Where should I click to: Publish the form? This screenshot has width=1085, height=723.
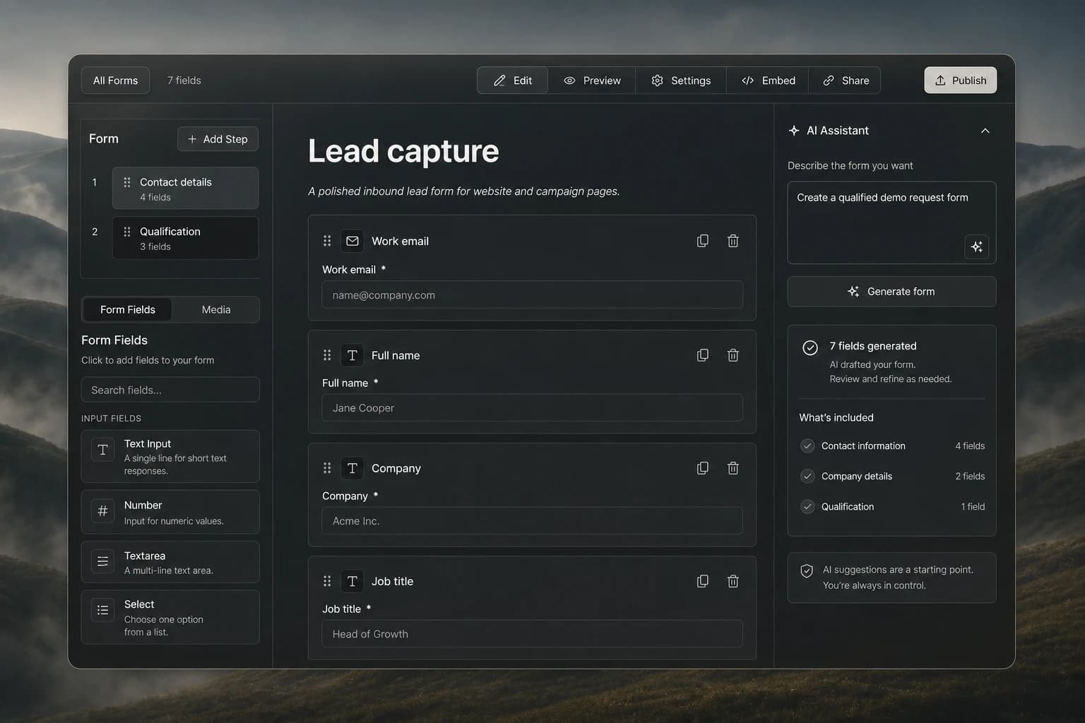961,80
